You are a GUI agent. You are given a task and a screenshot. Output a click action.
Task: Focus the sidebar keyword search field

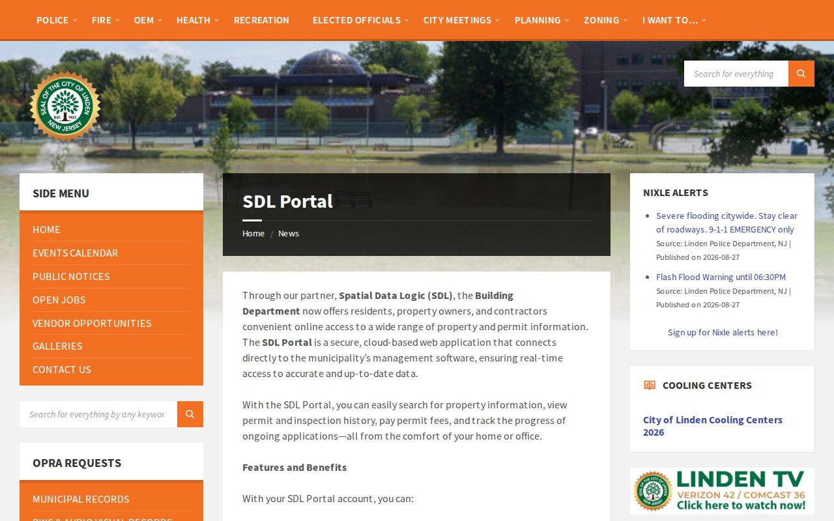tap(98, 414)
